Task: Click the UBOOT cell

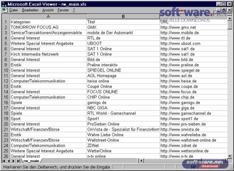Action: click(x=123, y=43)
